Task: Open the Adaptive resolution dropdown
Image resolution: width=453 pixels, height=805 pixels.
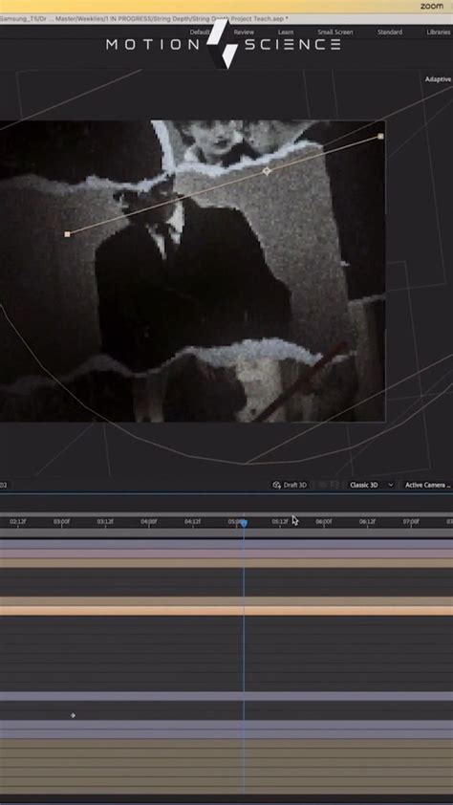Action: point(438,79)
